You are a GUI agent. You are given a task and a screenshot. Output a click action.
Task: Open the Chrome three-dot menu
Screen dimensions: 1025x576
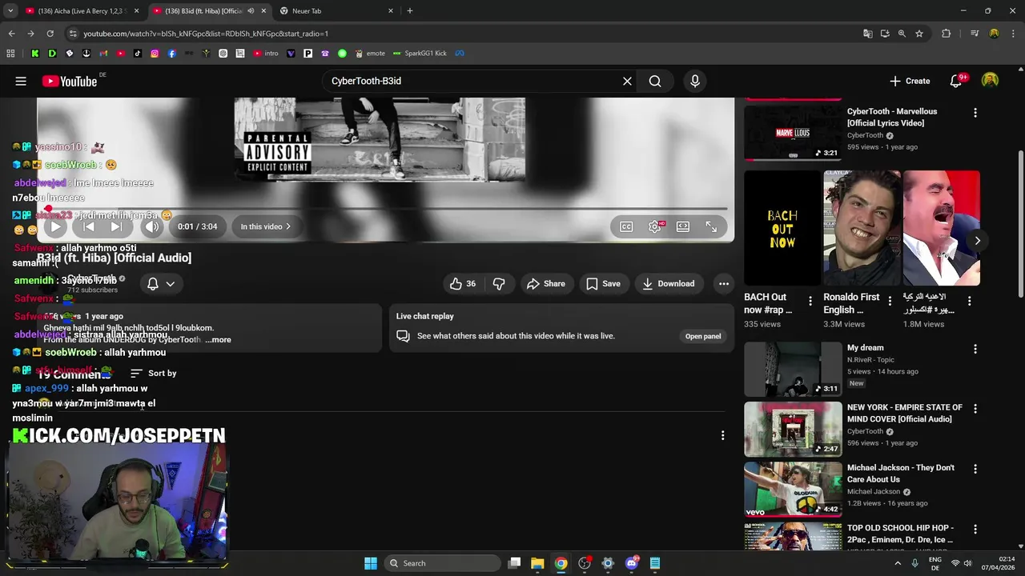click(1013, 34)
